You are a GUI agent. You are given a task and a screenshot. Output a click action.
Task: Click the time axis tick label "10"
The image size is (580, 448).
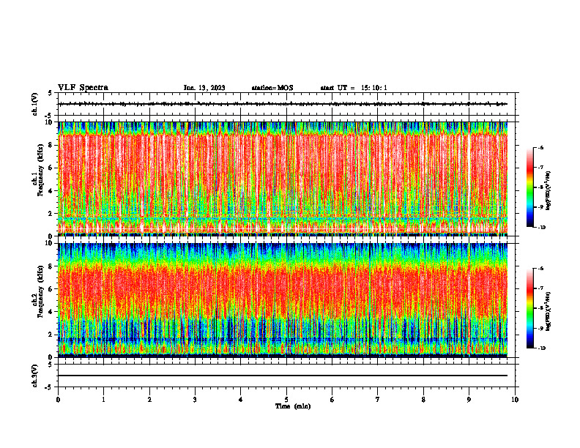point(515,400)
